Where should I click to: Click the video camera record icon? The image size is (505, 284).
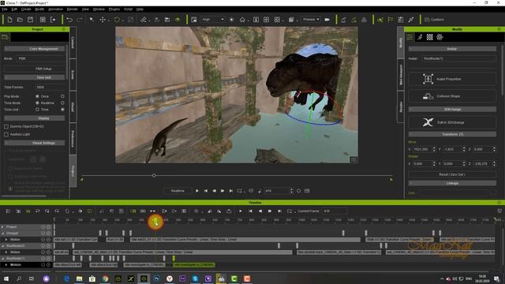coord(327,20)
